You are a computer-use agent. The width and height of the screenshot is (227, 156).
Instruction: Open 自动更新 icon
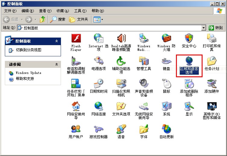click(166, 129)
